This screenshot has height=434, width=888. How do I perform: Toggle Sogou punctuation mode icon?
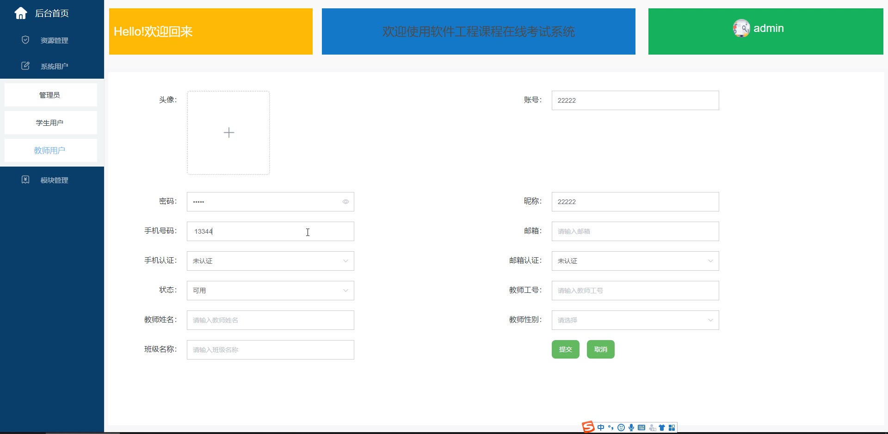coord(611,428)
